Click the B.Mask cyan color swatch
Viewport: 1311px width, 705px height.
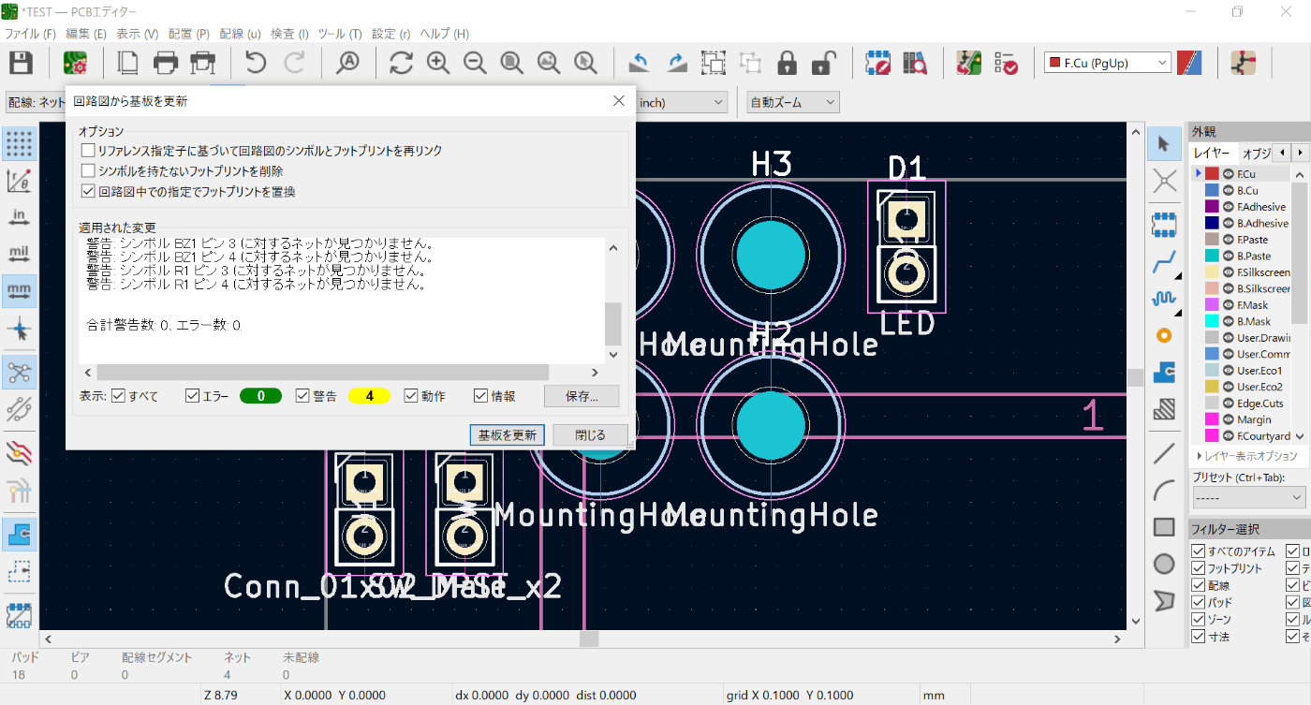click(x=1212, y=321)
